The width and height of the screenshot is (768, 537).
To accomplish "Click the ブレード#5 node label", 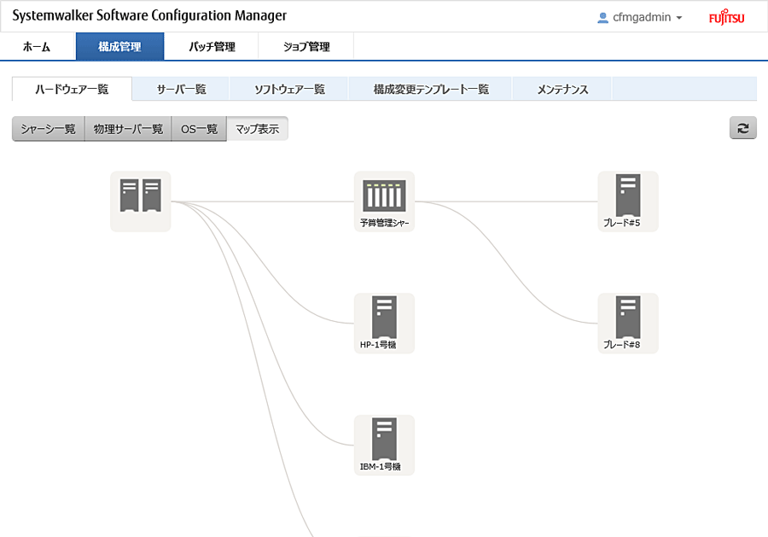I will tap(621, 223).
